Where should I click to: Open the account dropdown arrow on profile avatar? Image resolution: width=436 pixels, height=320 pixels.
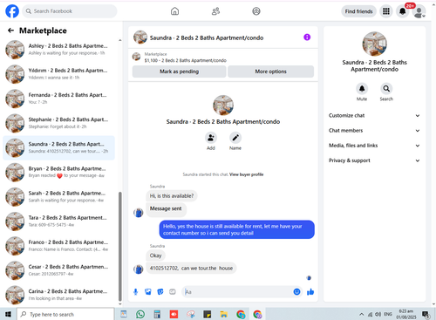coord(424,16)
